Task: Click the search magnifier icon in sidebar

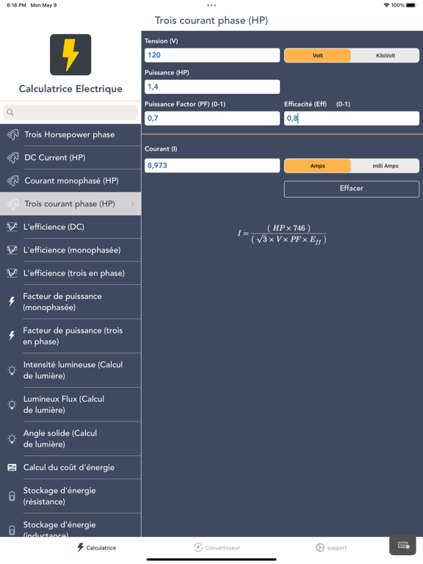Action: 10,112
